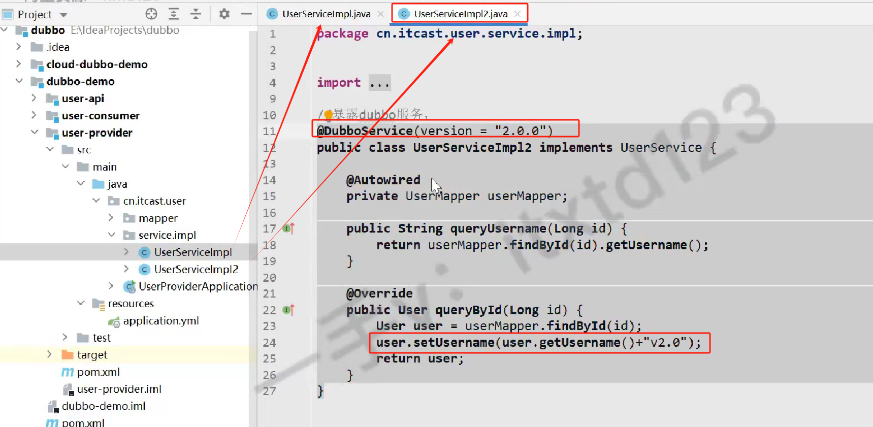This screenshot has height=427, width=873.
Task: Collapse the dubbo-demo module
Action: (19, 81)
